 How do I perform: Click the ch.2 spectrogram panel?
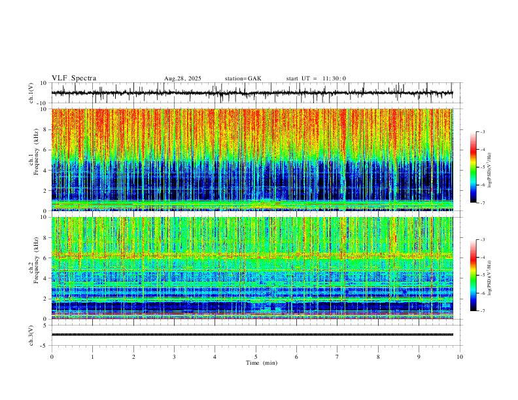pyautogui.click(x=252, y=268)
